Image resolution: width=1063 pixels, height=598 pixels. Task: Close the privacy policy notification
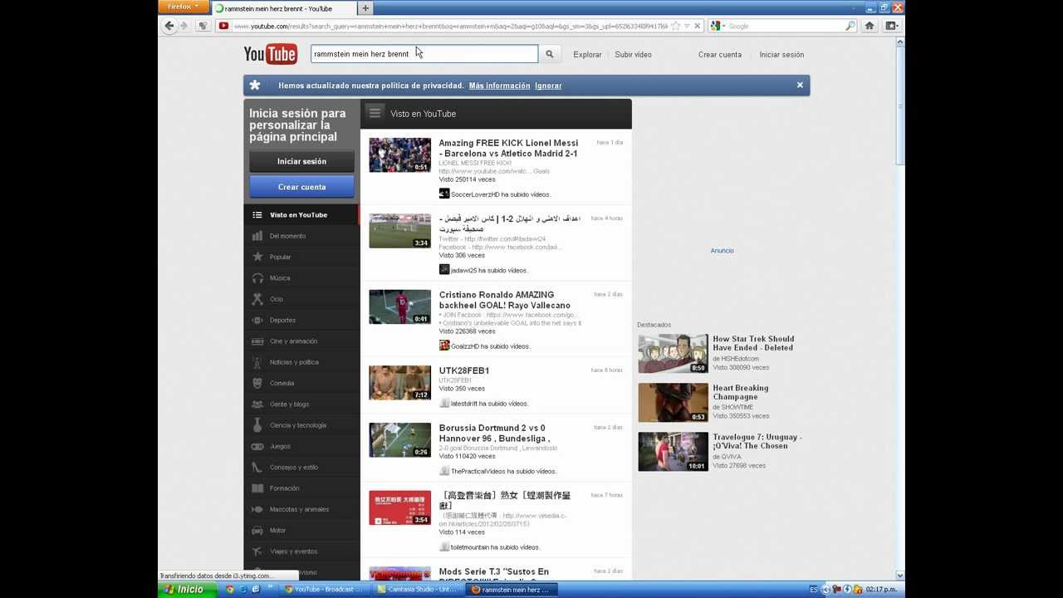coord(800,85)
